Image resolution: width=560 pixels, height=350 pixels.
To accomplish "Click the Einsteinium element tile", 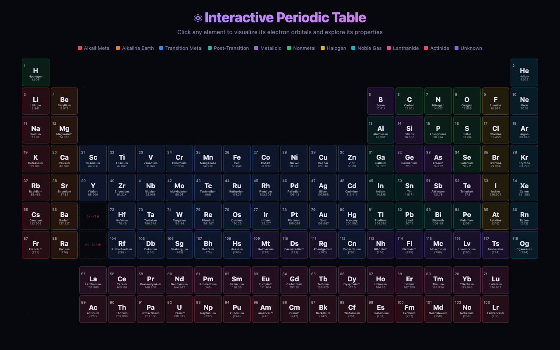I will coord(381,309).
